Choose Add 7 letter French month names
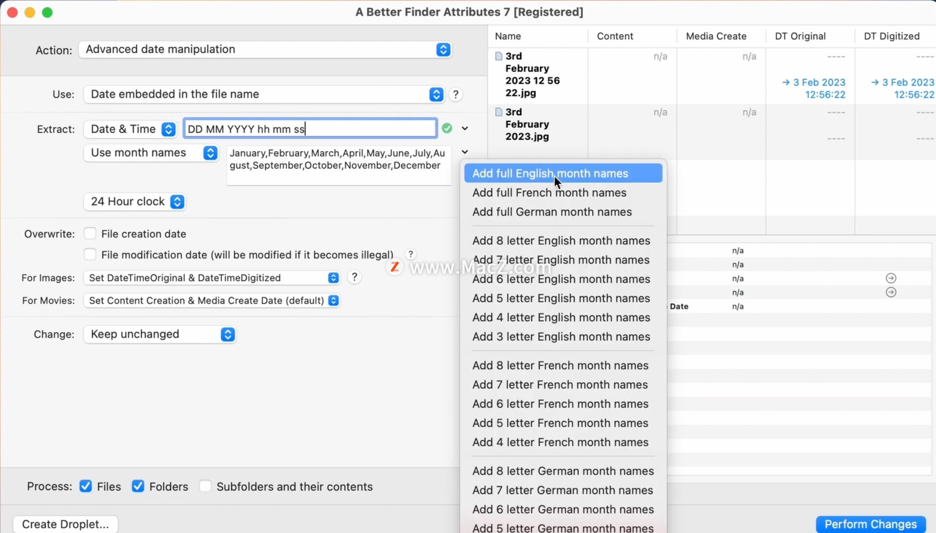 [x=563, y=384]
